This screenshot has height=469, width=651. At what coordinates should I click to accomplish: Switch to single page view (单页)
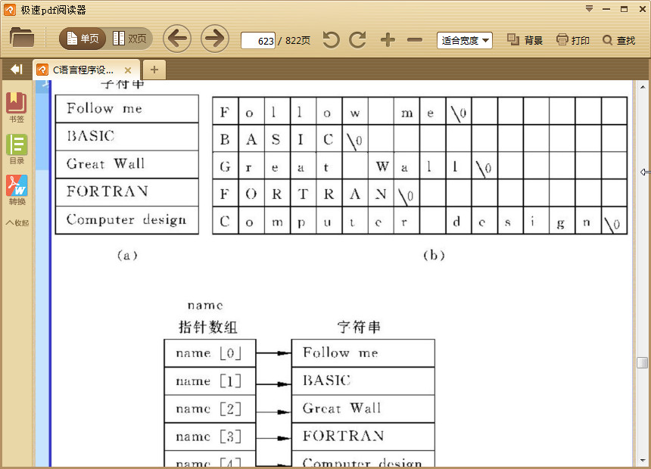83,39
